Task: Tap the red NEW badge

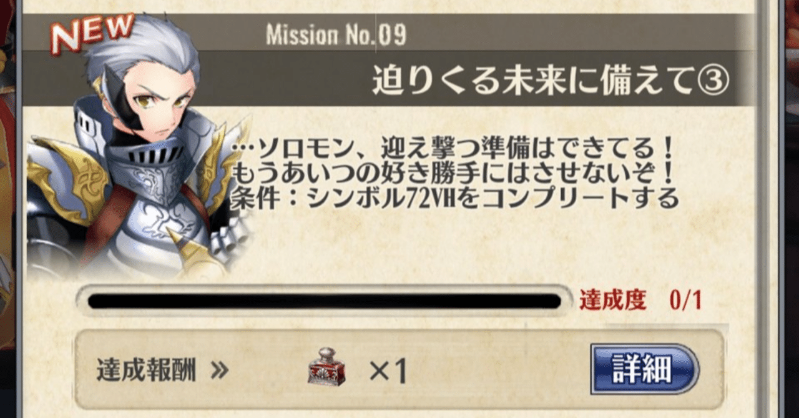Action: (x=92, y=34)
